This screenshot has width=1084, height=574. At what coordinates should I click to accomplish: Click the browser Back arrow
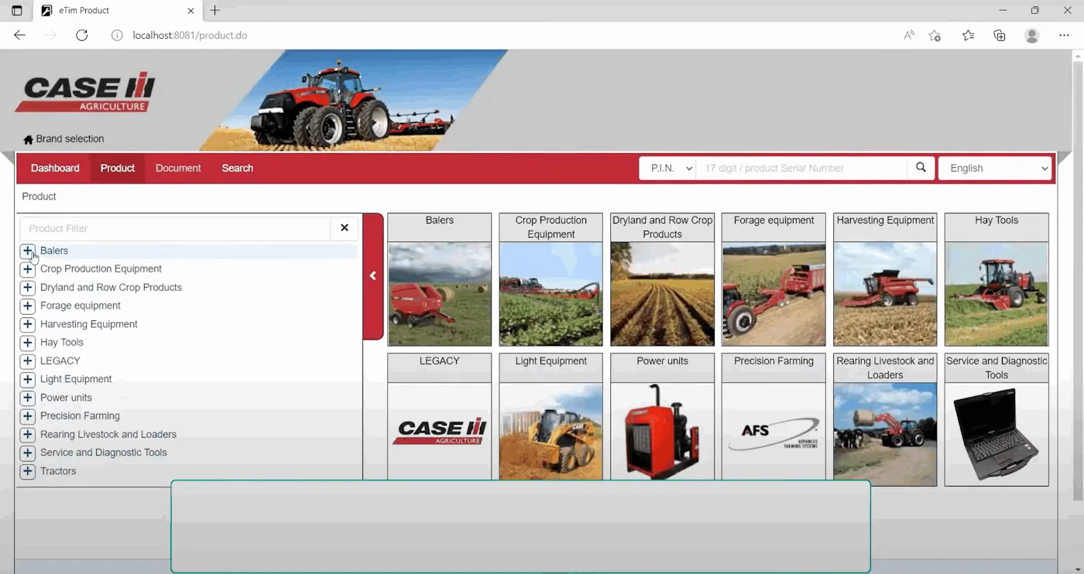point(20,36)
